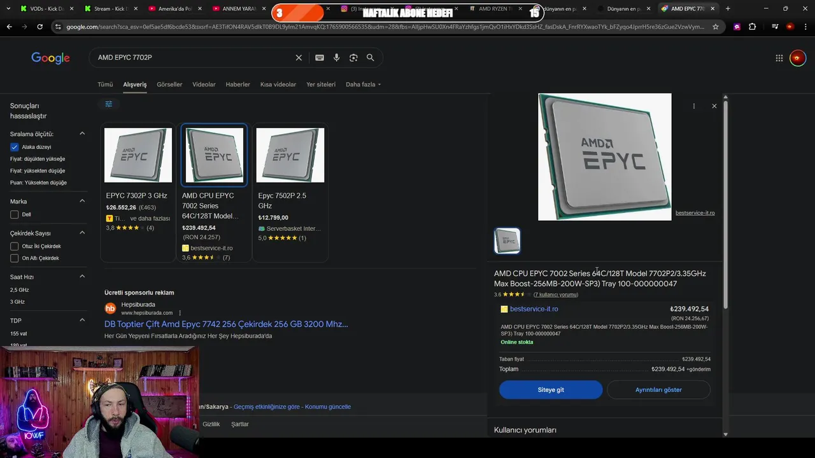Enable the On Altı Çekirdek filter

point(14,258)
